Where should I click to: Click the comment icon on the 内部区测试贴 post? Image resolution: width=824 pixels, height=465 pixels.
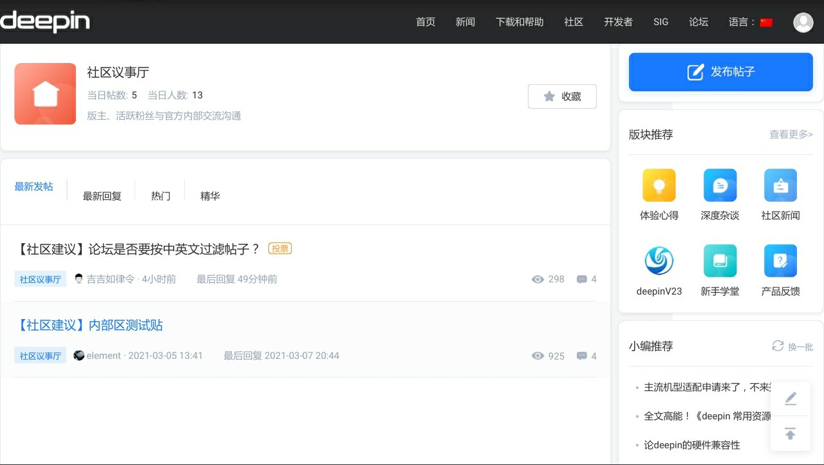click(x=582, y=356)
